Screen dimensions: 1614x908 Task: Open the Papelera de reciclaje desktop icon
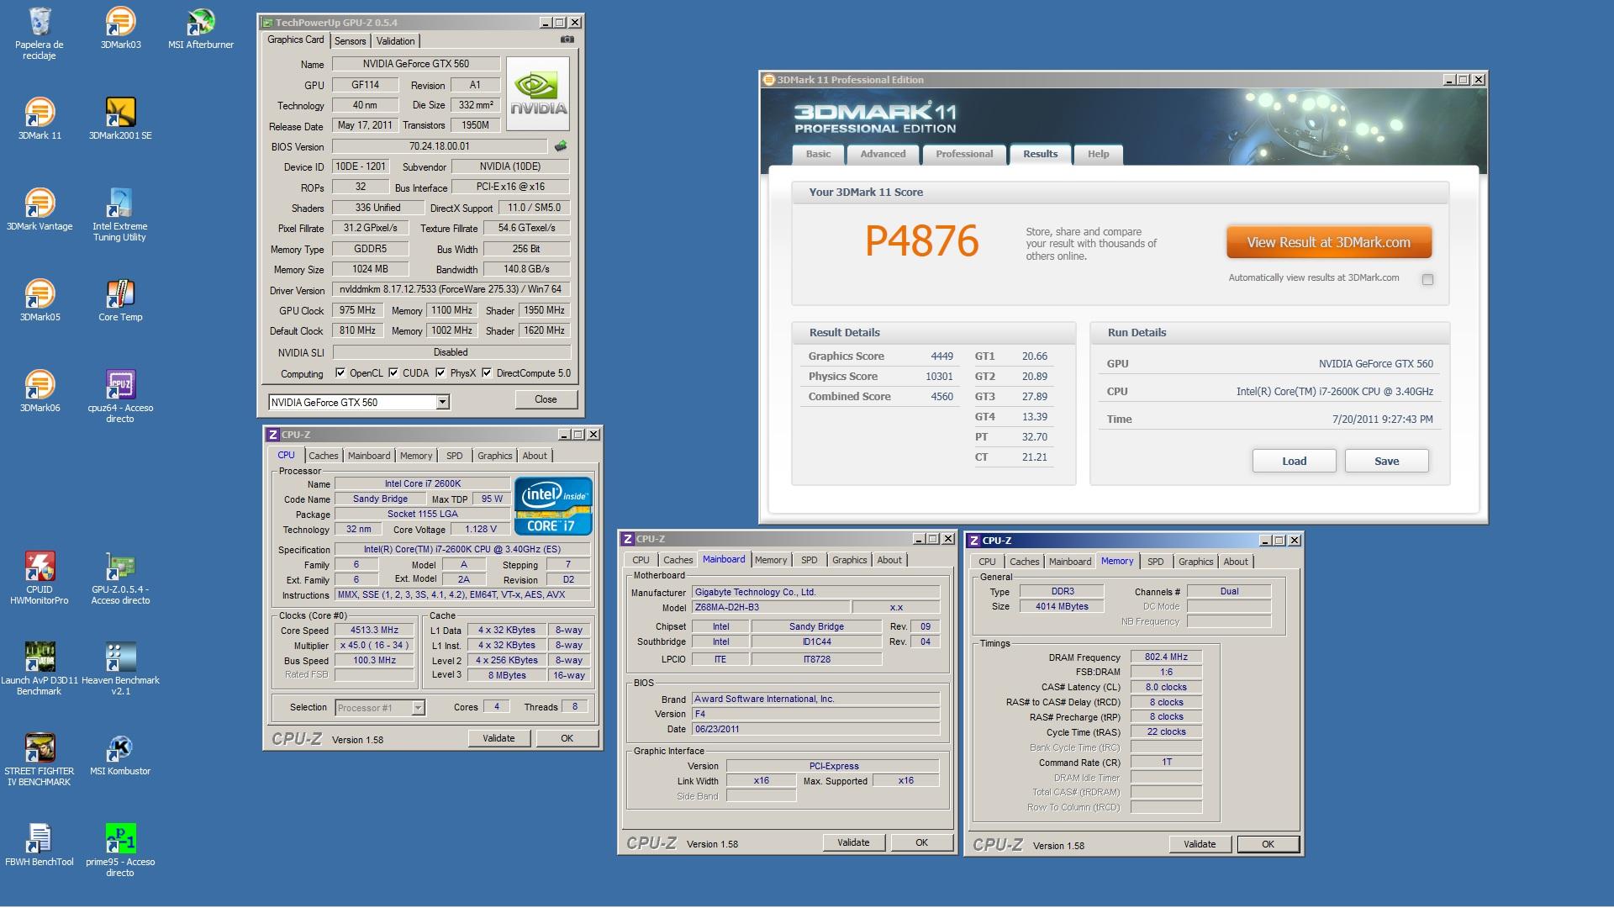(40, 34)
